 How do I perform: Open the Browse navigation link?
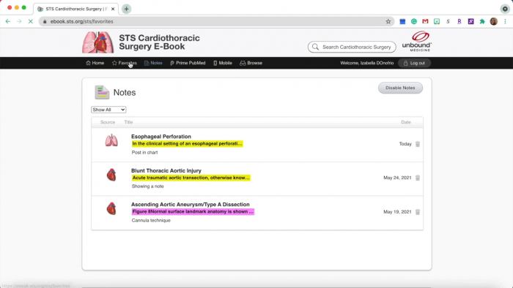(x=251, y=63)
